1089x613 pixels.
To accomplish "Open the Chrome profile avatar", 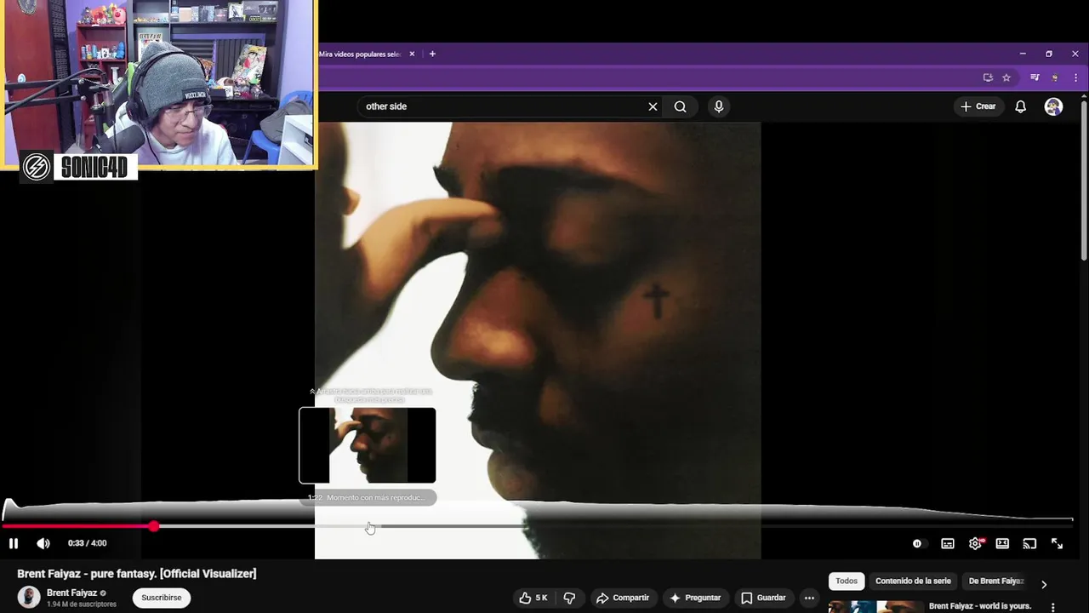I will (1055, 77).
